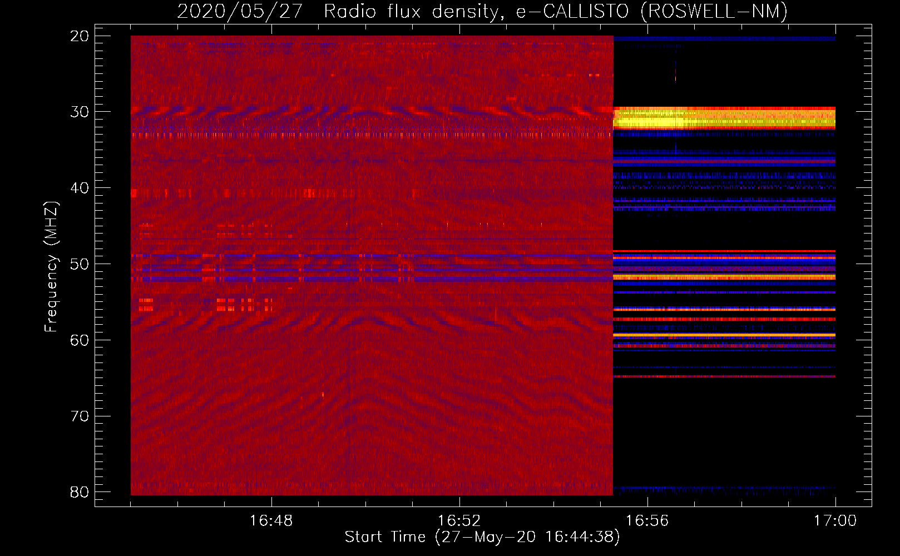Click the 80 MHz frequency tick label
This screenshot has height=556, width=900.
(80, 492)
